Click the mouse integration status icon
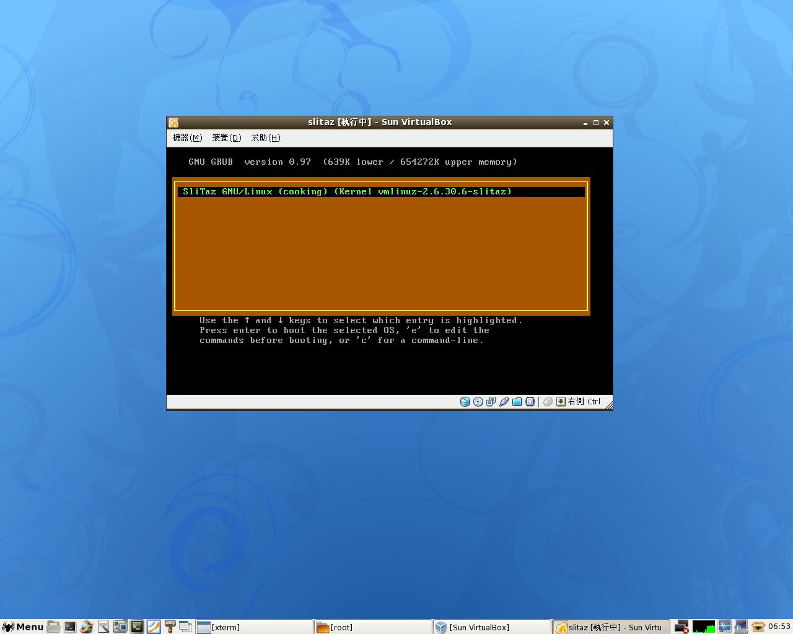This screenshot has height=634, width=793. point(548,402)
